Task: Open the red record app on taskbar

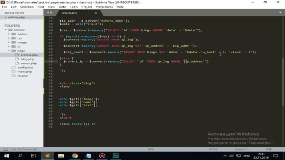Action: (x=102, y=156)
